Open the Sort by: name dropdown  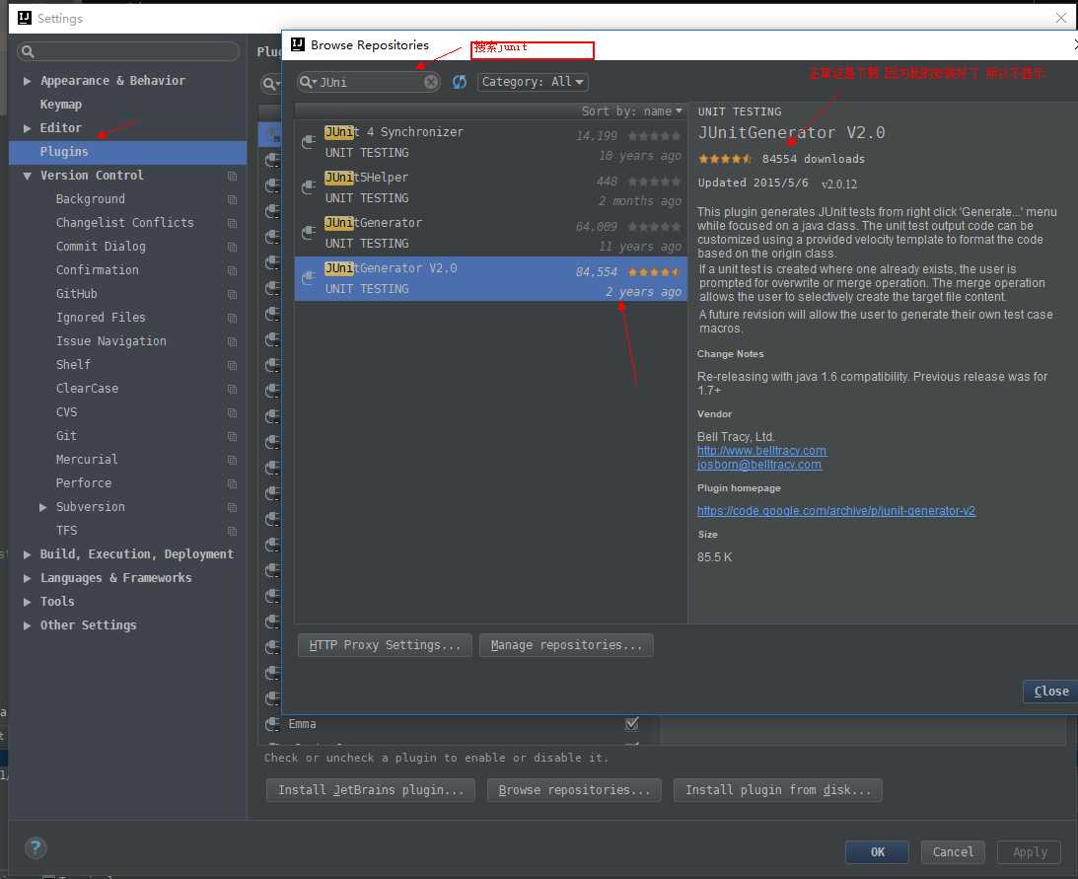632,111
